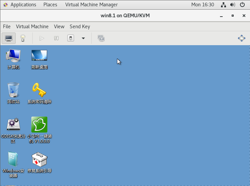Maximize the win8.1 VM window

pyautogui.click(x=233, y=16)
